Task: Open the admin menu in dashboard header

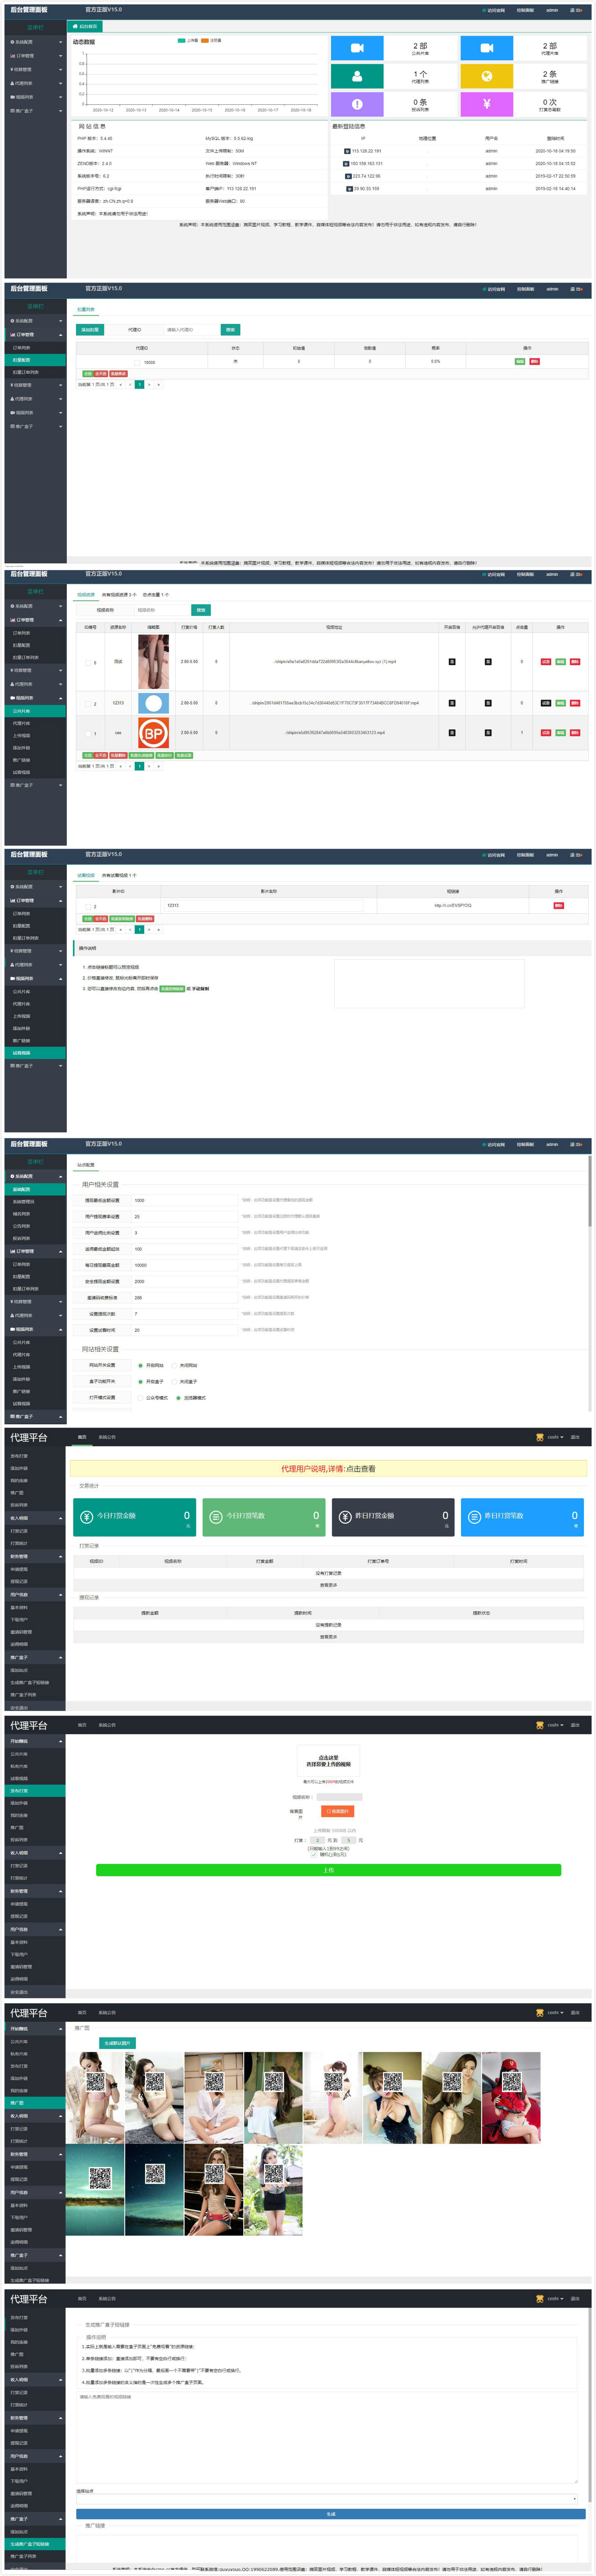Action: pos(552,10)
